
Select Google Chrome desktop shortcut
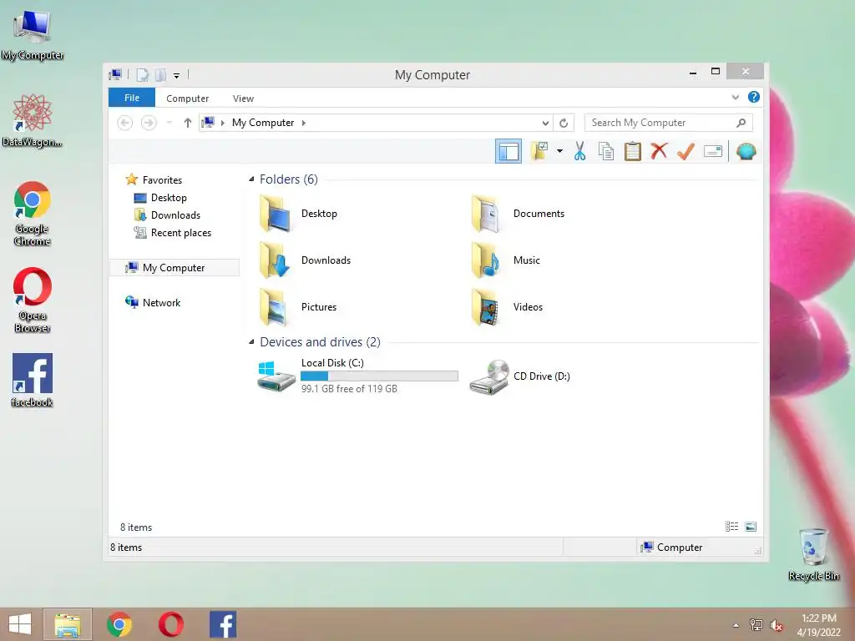(x=33, y=214)
